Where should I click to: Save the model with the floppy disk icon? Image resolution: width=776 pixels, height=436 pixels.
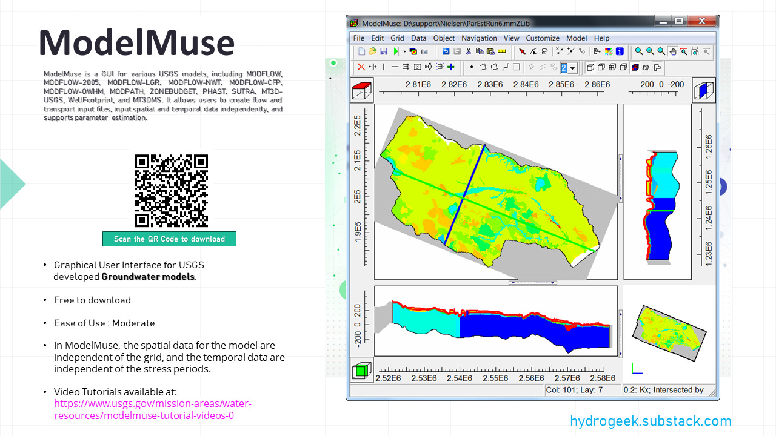(384, 51)
